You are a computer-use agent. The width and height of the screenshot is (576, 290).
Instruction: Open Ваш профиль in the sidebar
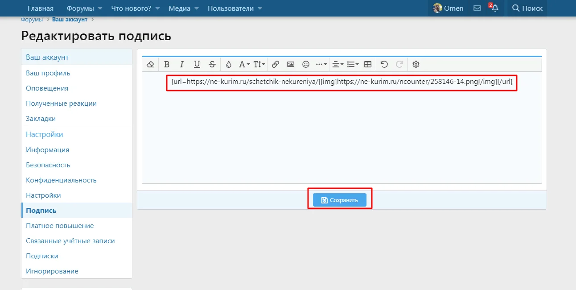click(x=77, y=73)
